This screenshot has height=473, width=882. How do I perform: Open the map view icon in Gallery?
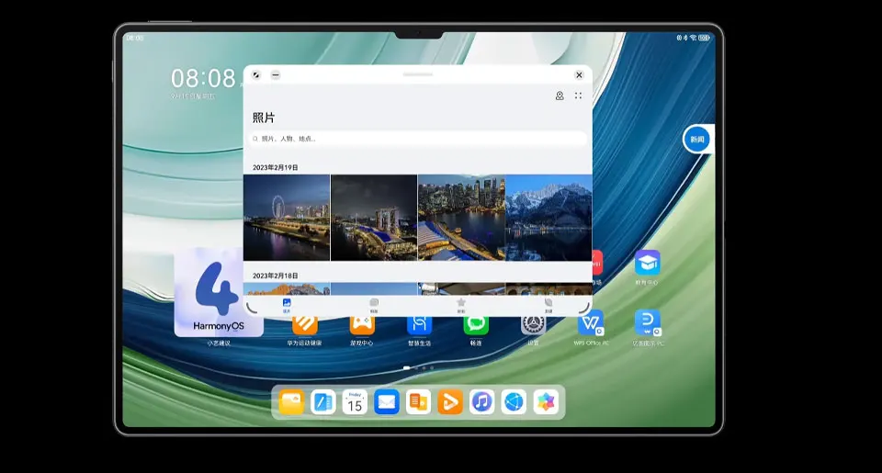click(x=560, y=96)
